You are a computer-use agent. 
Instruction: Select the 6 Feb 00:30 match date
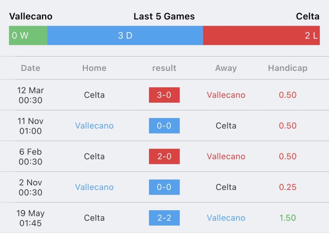31,157
